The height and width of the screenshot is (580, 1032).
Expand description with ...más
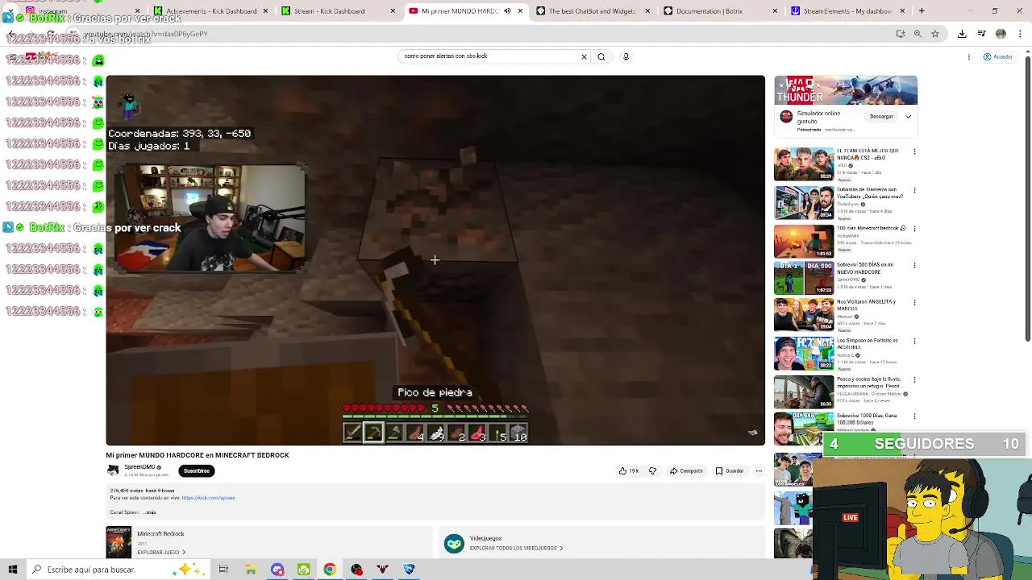pyautogui.click(x=149, y=512)
